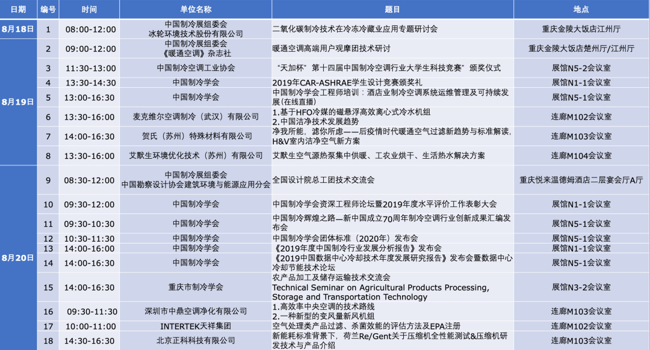The width and height of the screenshot is (650, 350).
Task: Click the "题目" column header
Action: coord(392,9)
